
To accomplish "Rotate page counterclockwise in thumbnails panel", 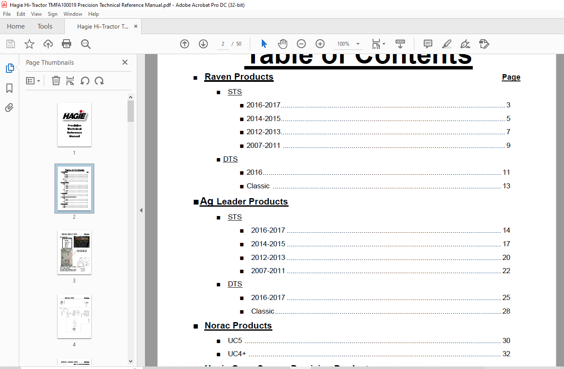I will point(85,81).
